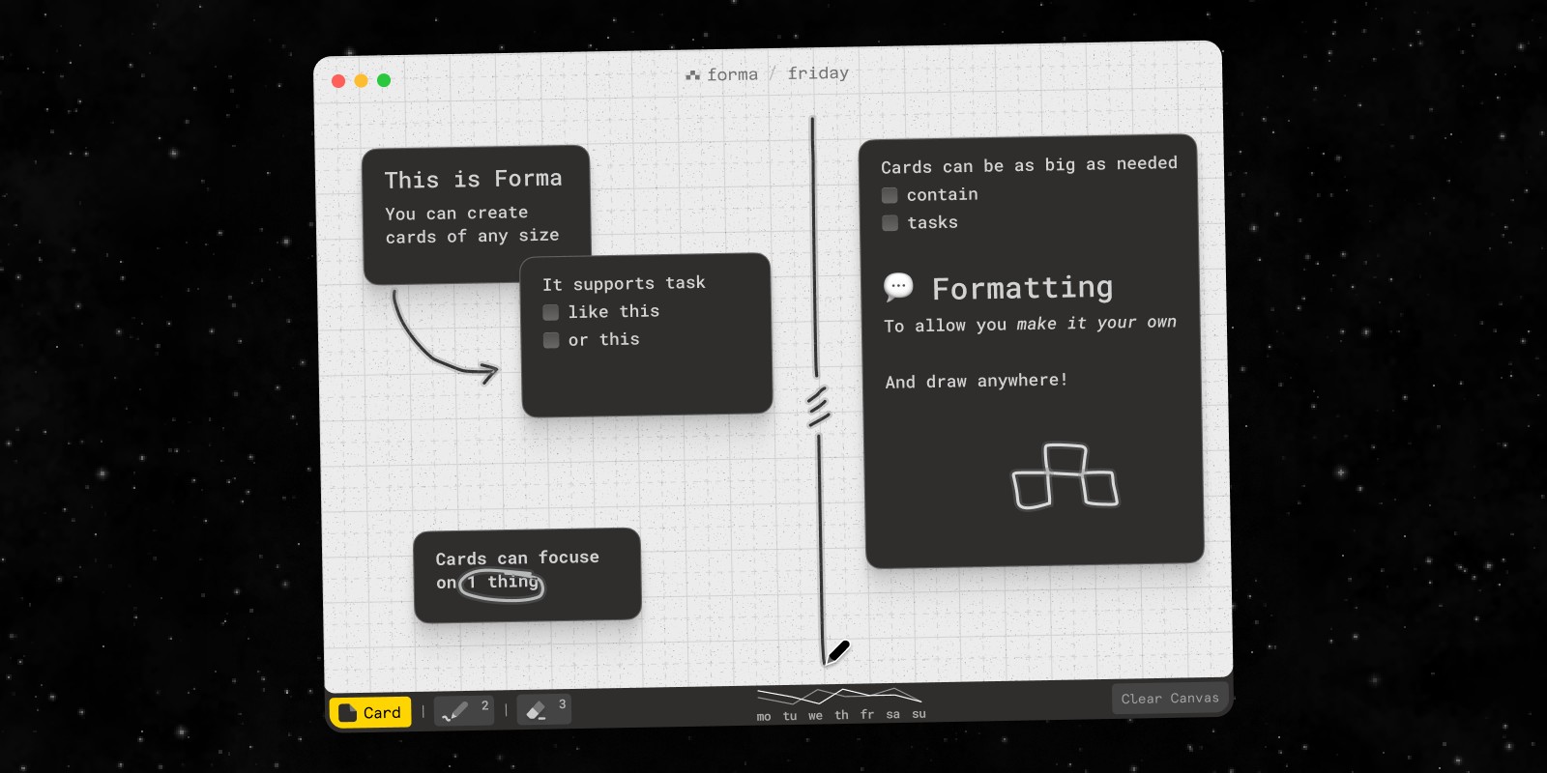
Task: Select the pen drawing tool
Action: point(463,710)
